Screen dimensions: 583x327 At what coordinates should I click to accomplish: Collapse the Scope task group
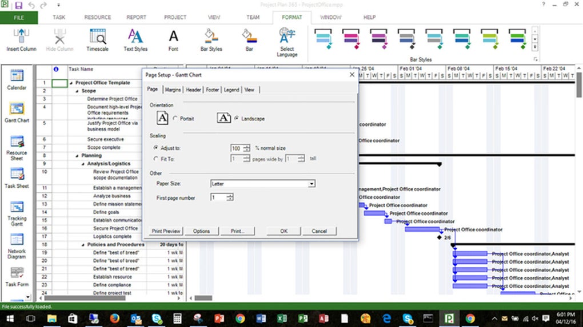77,91
